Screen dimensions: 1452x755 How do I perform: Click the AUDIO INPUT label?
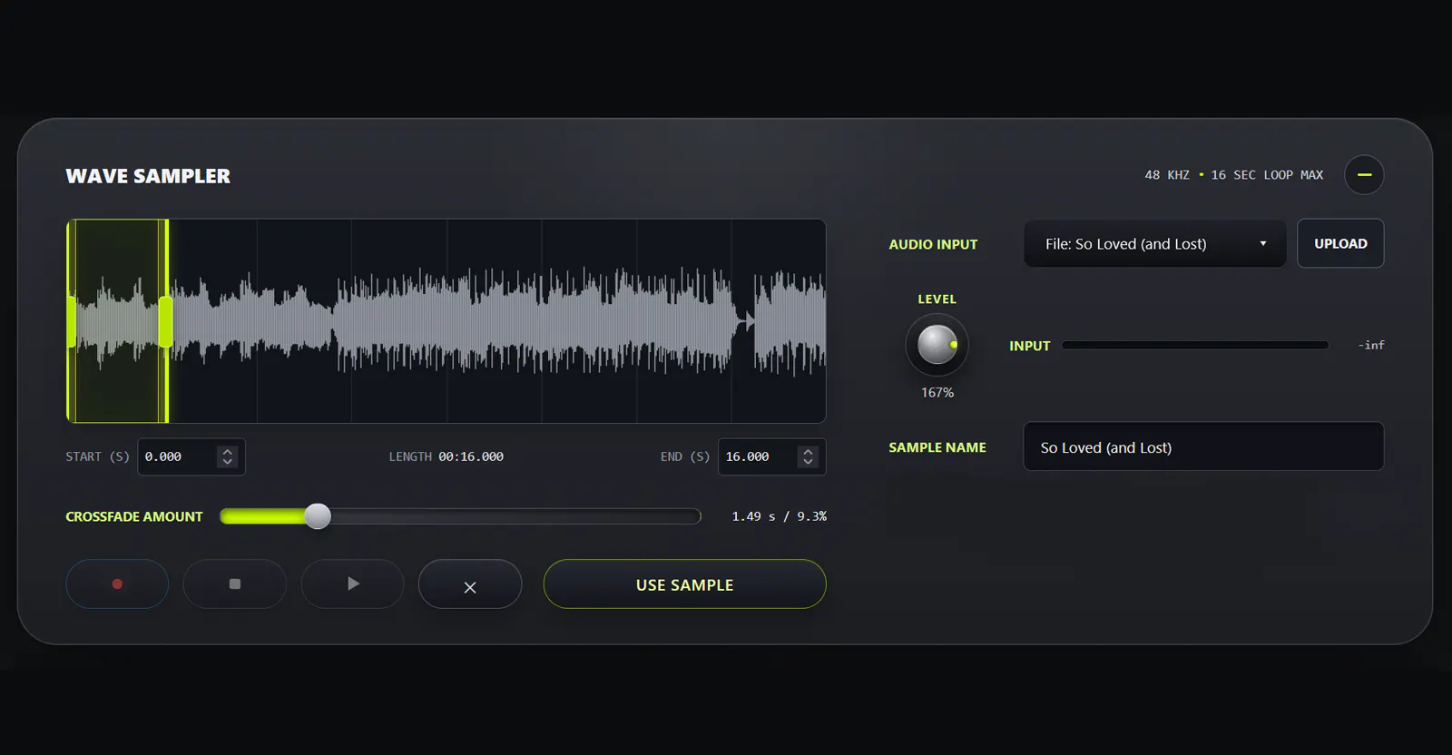(933, 244)
